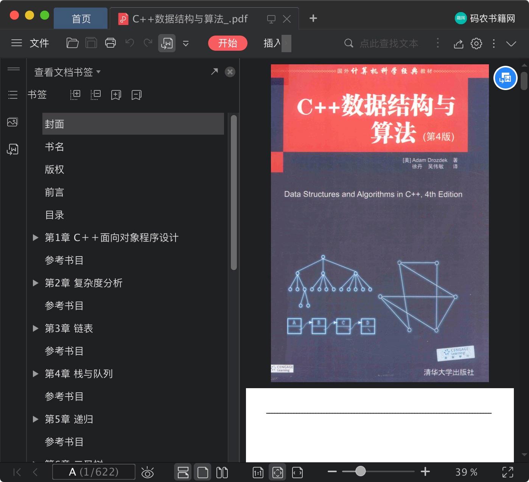This screenshot has height=482, width=529.
Task: Select the 开始 ribbon tab
Action: coord(228,43)
